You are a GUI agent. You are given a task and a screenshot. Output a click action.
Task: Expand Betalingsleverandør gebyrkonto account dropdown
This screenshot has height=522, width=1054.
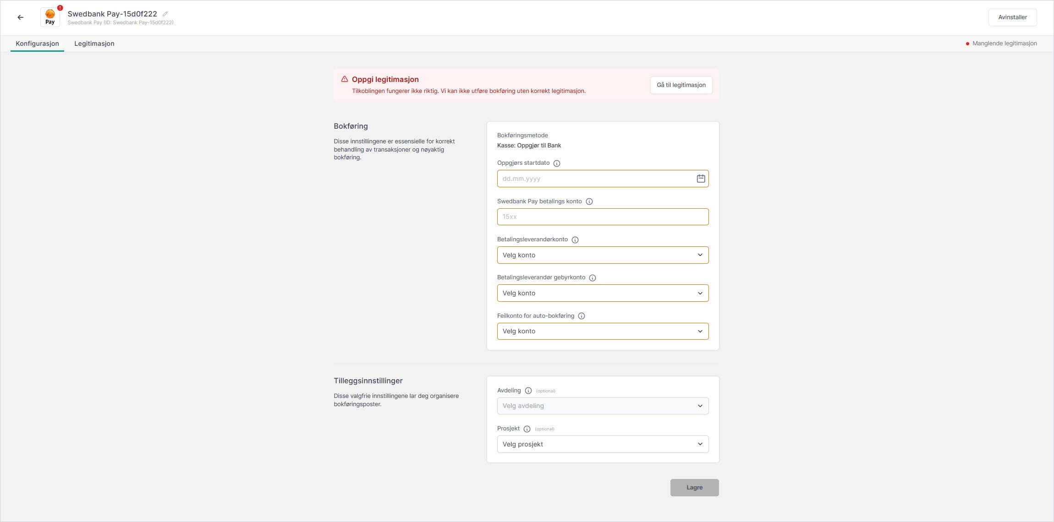coord(602,293)
